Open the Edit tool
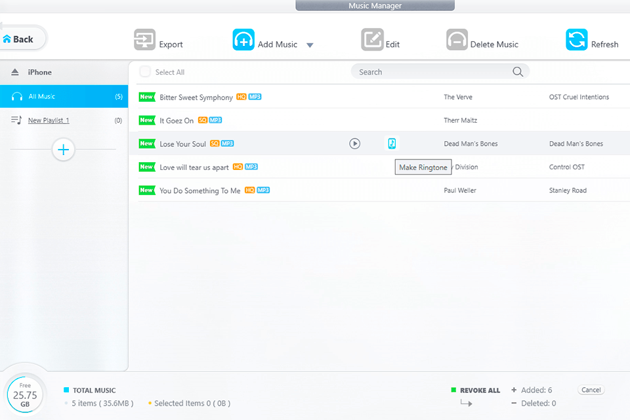Viewport: 630px width, 420px height. pyautogui.click(x=372, y=40)
